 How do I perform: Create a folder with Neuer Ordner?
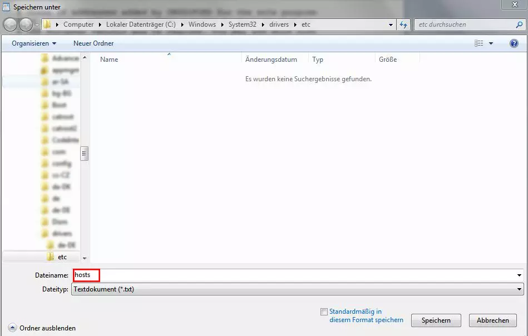click(x=93, y=43)
